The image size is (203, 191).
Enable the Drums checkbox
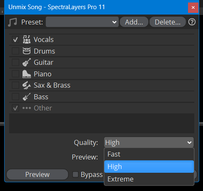tap(15, 51)
